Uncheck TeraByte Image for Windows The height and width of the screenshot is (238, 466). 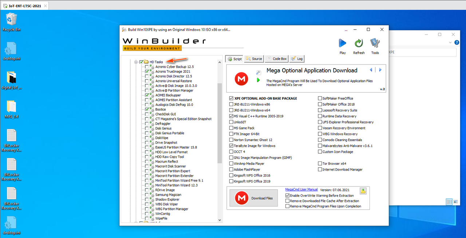231,146
